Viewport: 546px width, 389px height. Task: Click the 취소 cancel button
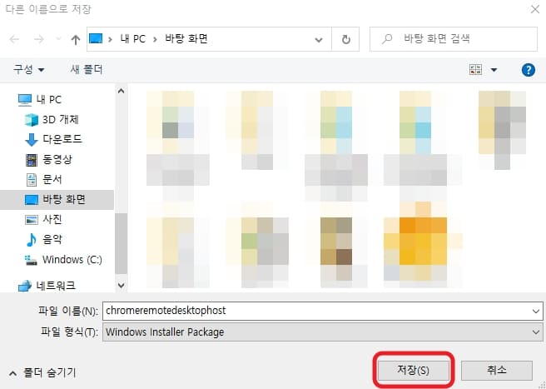tap(497, 370)
